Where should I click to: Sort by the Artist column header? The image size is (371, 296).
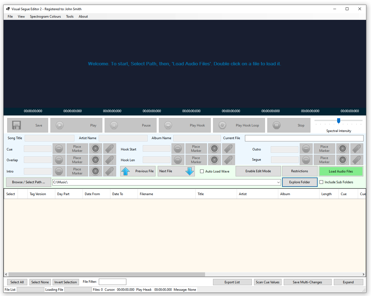tap(257, 194)
